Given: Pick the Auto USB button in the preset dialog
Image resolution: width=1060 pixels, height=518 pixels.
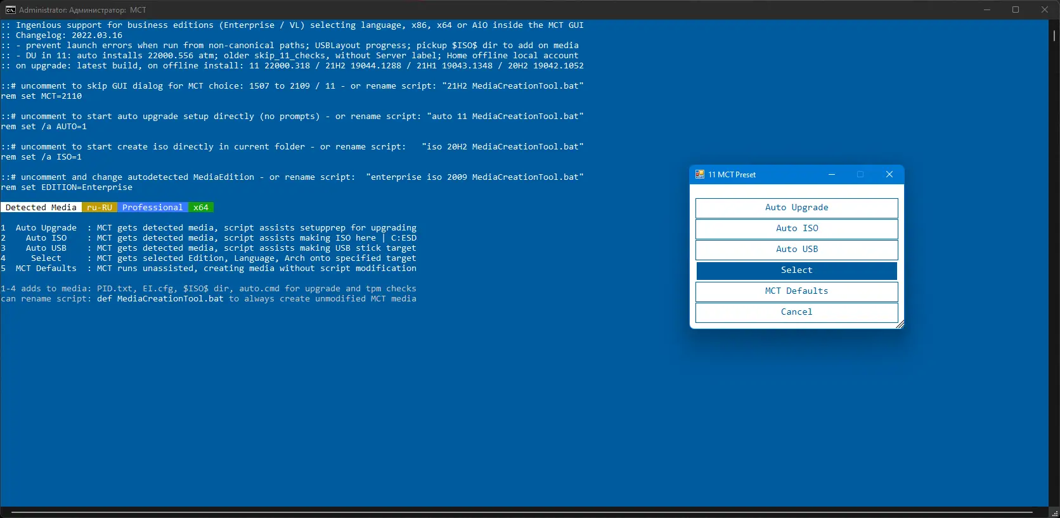Looking at the screenshot, I should tap(796, 250).
